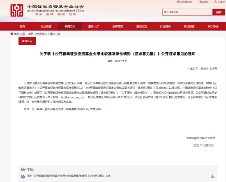Click the 附件下载： label
226x182 pixels.
coord(28,170)
